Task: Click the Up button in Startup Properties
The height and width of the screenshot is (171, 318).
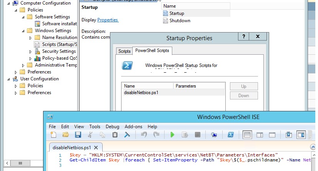Action: tap(244, 86)
